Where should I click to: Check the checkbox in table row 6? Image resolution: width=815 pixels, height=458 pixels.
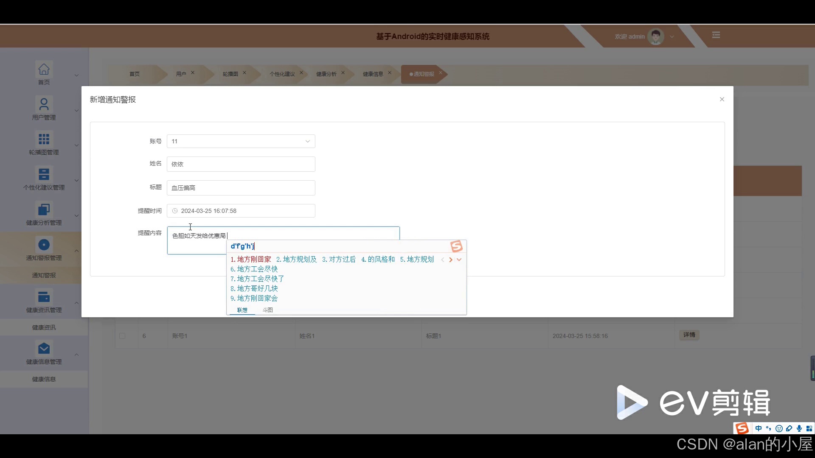click(122, 336)
